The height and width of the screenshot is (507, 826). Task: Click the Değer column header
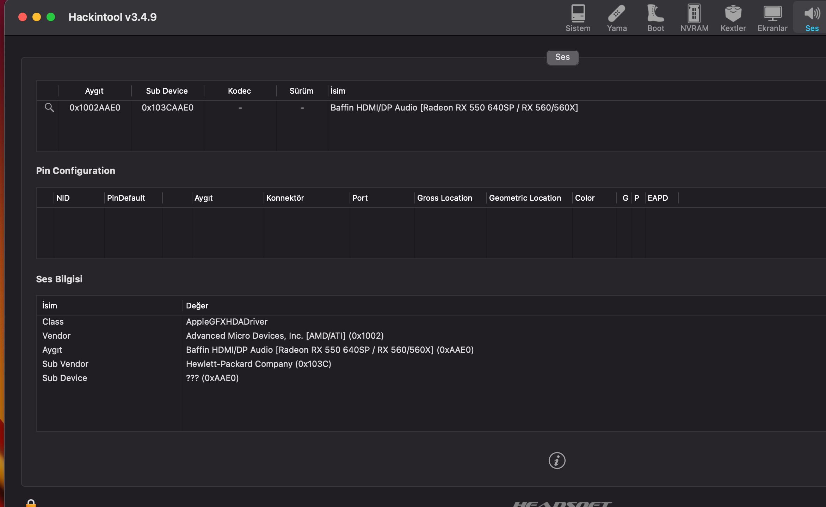pos(197,306)
